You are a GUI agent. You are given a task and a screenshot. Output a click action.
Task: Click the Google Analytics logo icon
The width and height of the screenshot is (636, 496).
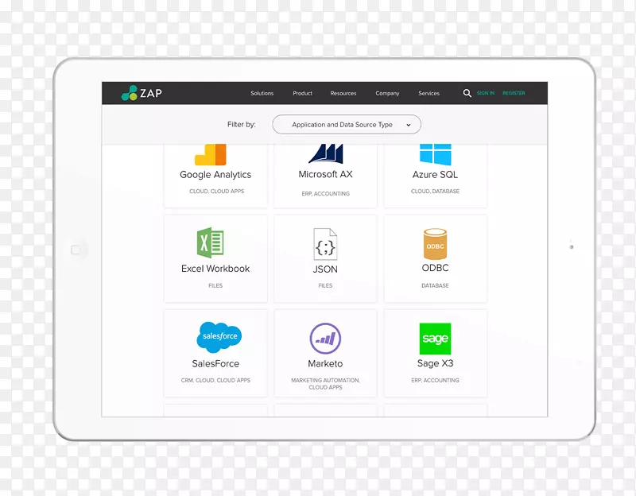pos(210,154)
